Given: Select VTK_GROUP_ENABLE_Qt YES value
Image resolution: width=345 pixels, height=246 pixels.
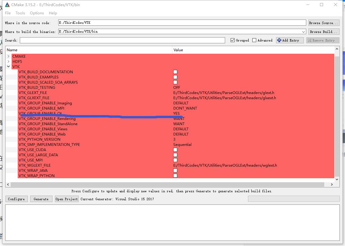Looking at the screenshot, I should (176, 114).
